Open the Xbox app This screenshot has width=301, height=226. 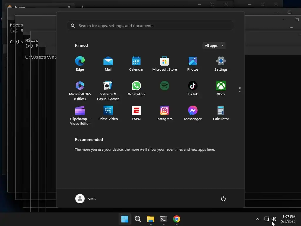[221, 89]
